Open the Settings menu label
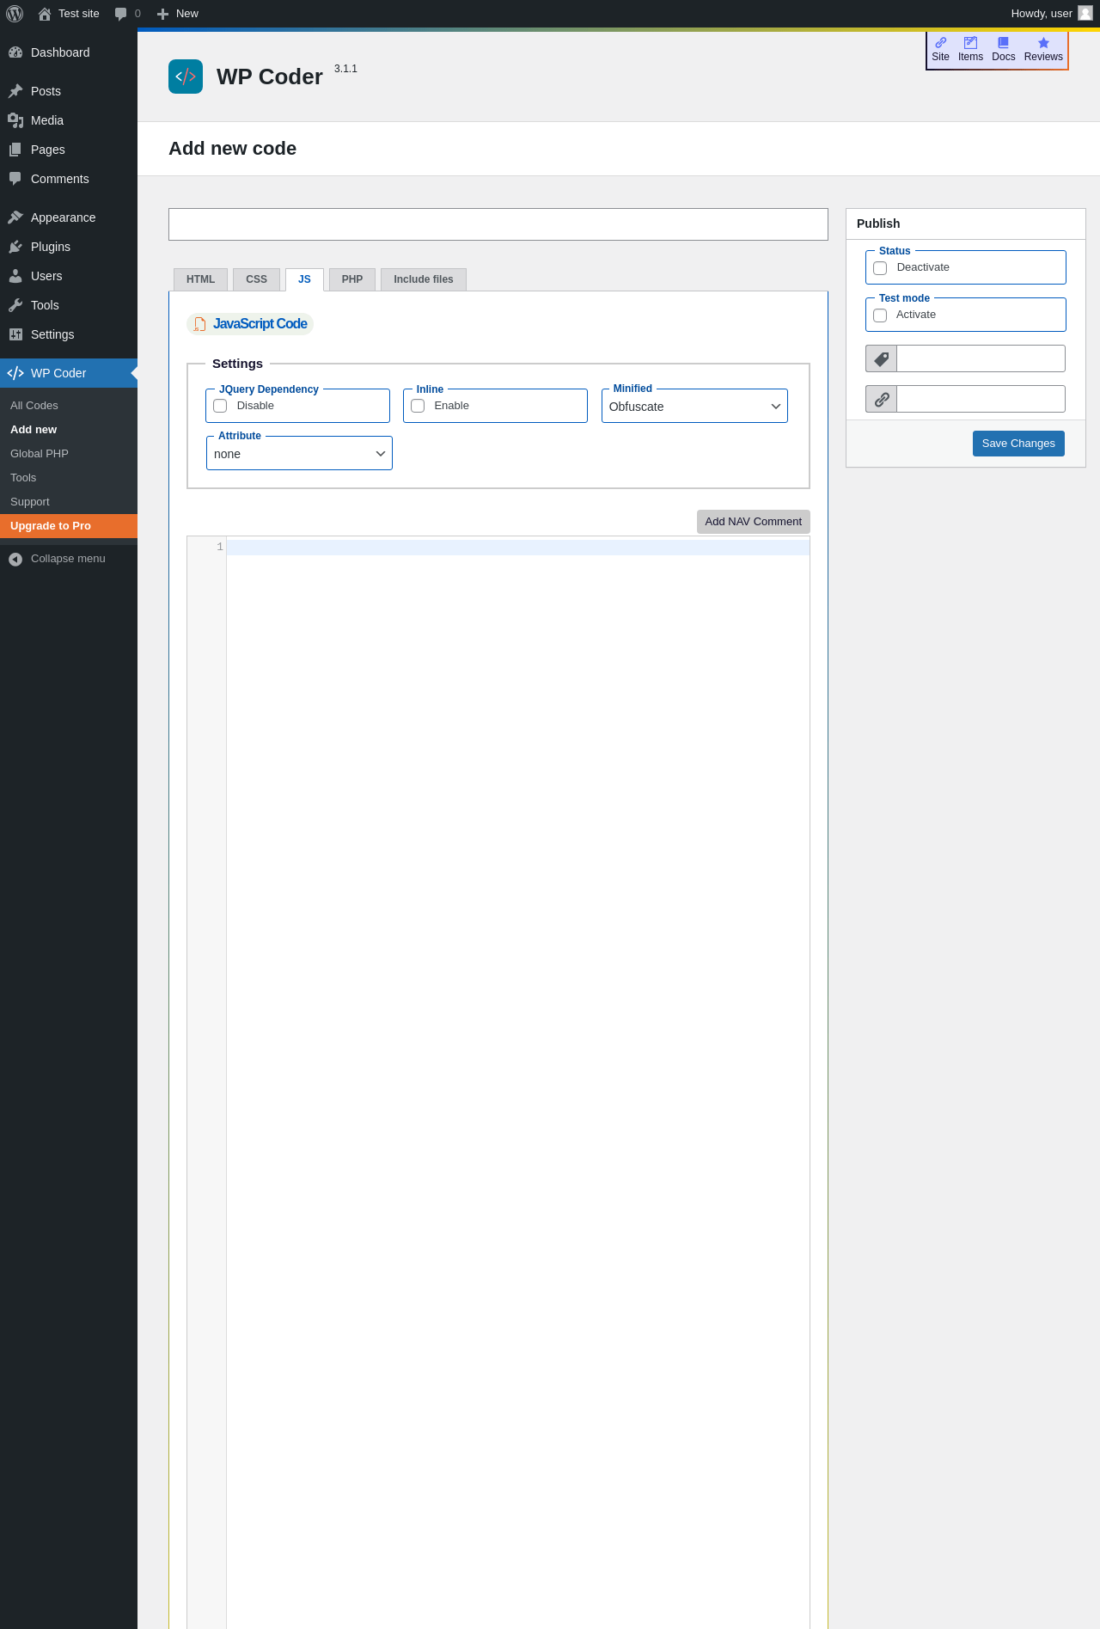The width and height of the screenshot is (1100, 1629). tap(52, 334)
